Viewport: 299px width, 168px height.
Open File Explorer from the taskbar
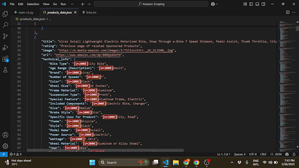[x=176, y=162]
